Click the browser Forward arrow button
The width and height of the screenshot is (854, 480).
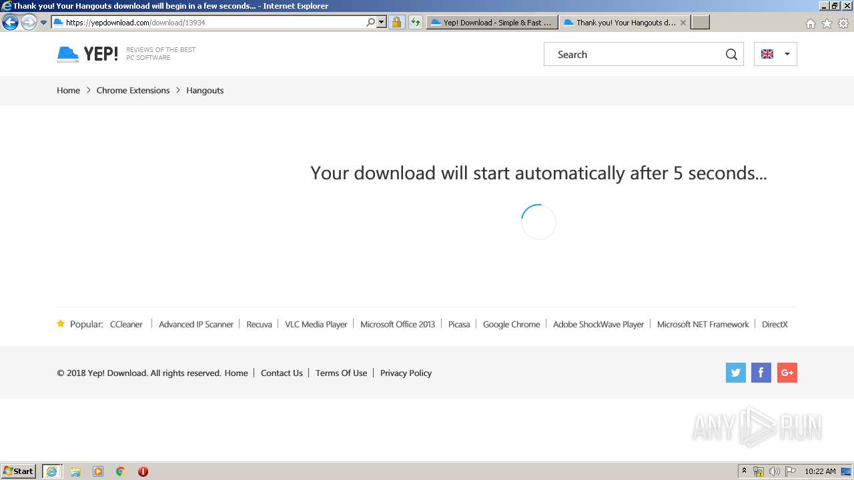pyautogui.click(x=29, y=23)
